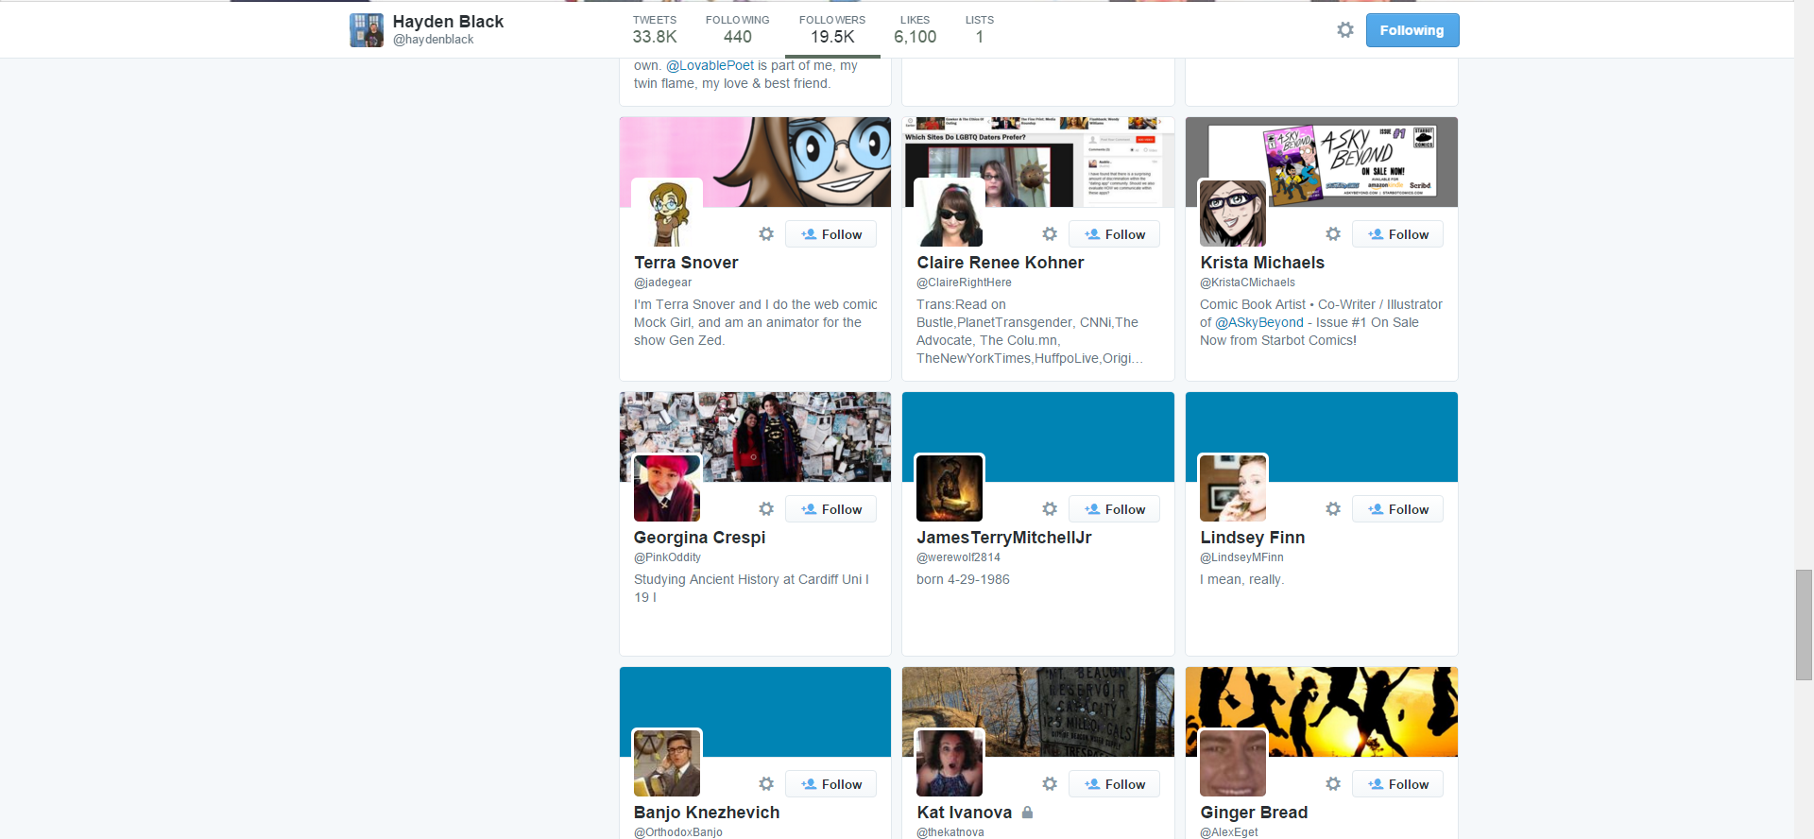Click the @ASkyBeyond mention link
The width and height of the screenshot is (1814, 839).
pyautogui.click(x=1259, y=322)
